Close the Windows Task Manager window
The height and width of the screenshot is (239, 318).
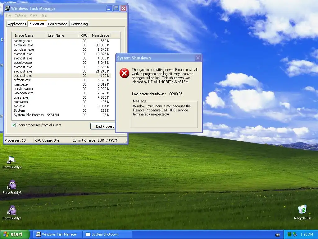click(x=124, y=8)
